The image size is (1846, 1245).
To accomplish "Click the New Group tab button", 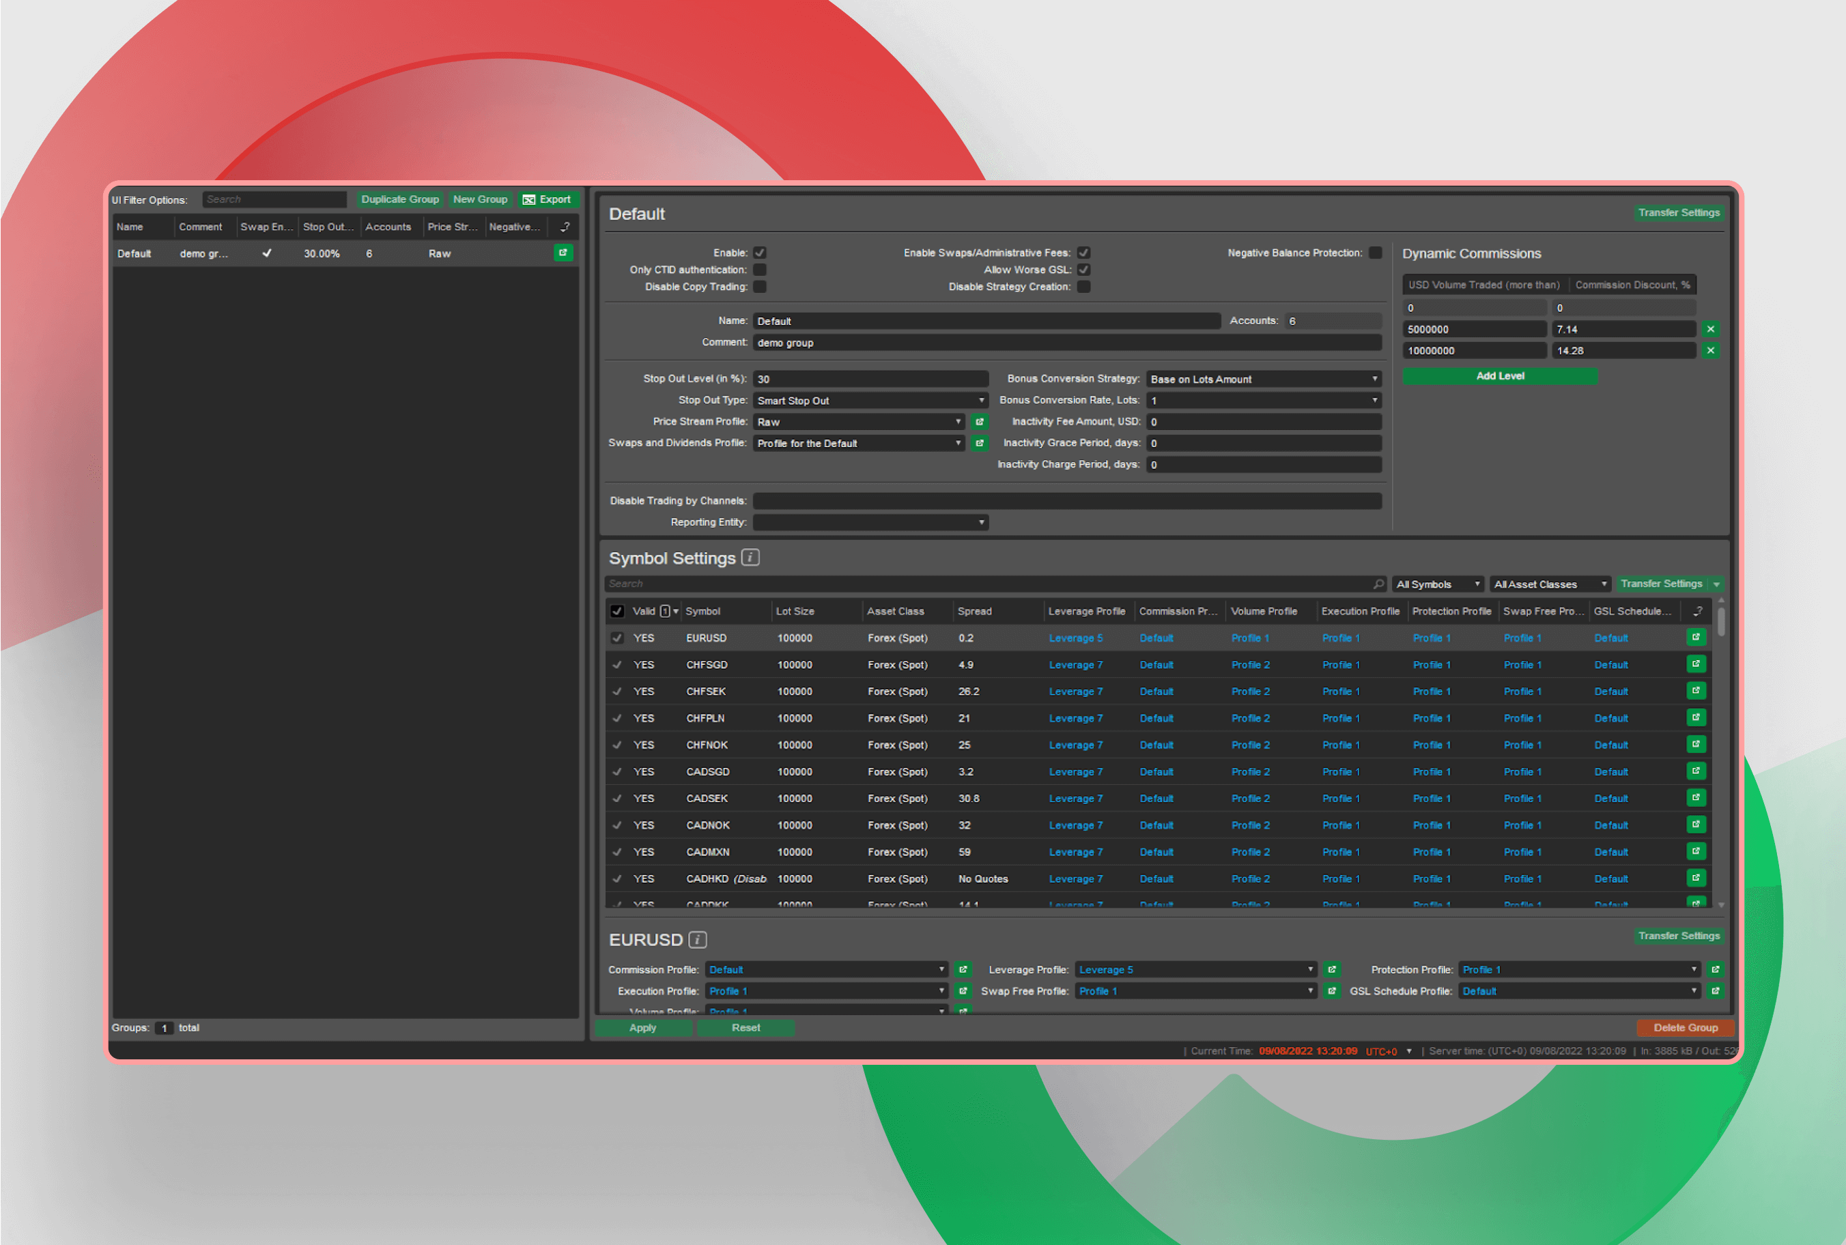I will point(478,199).
